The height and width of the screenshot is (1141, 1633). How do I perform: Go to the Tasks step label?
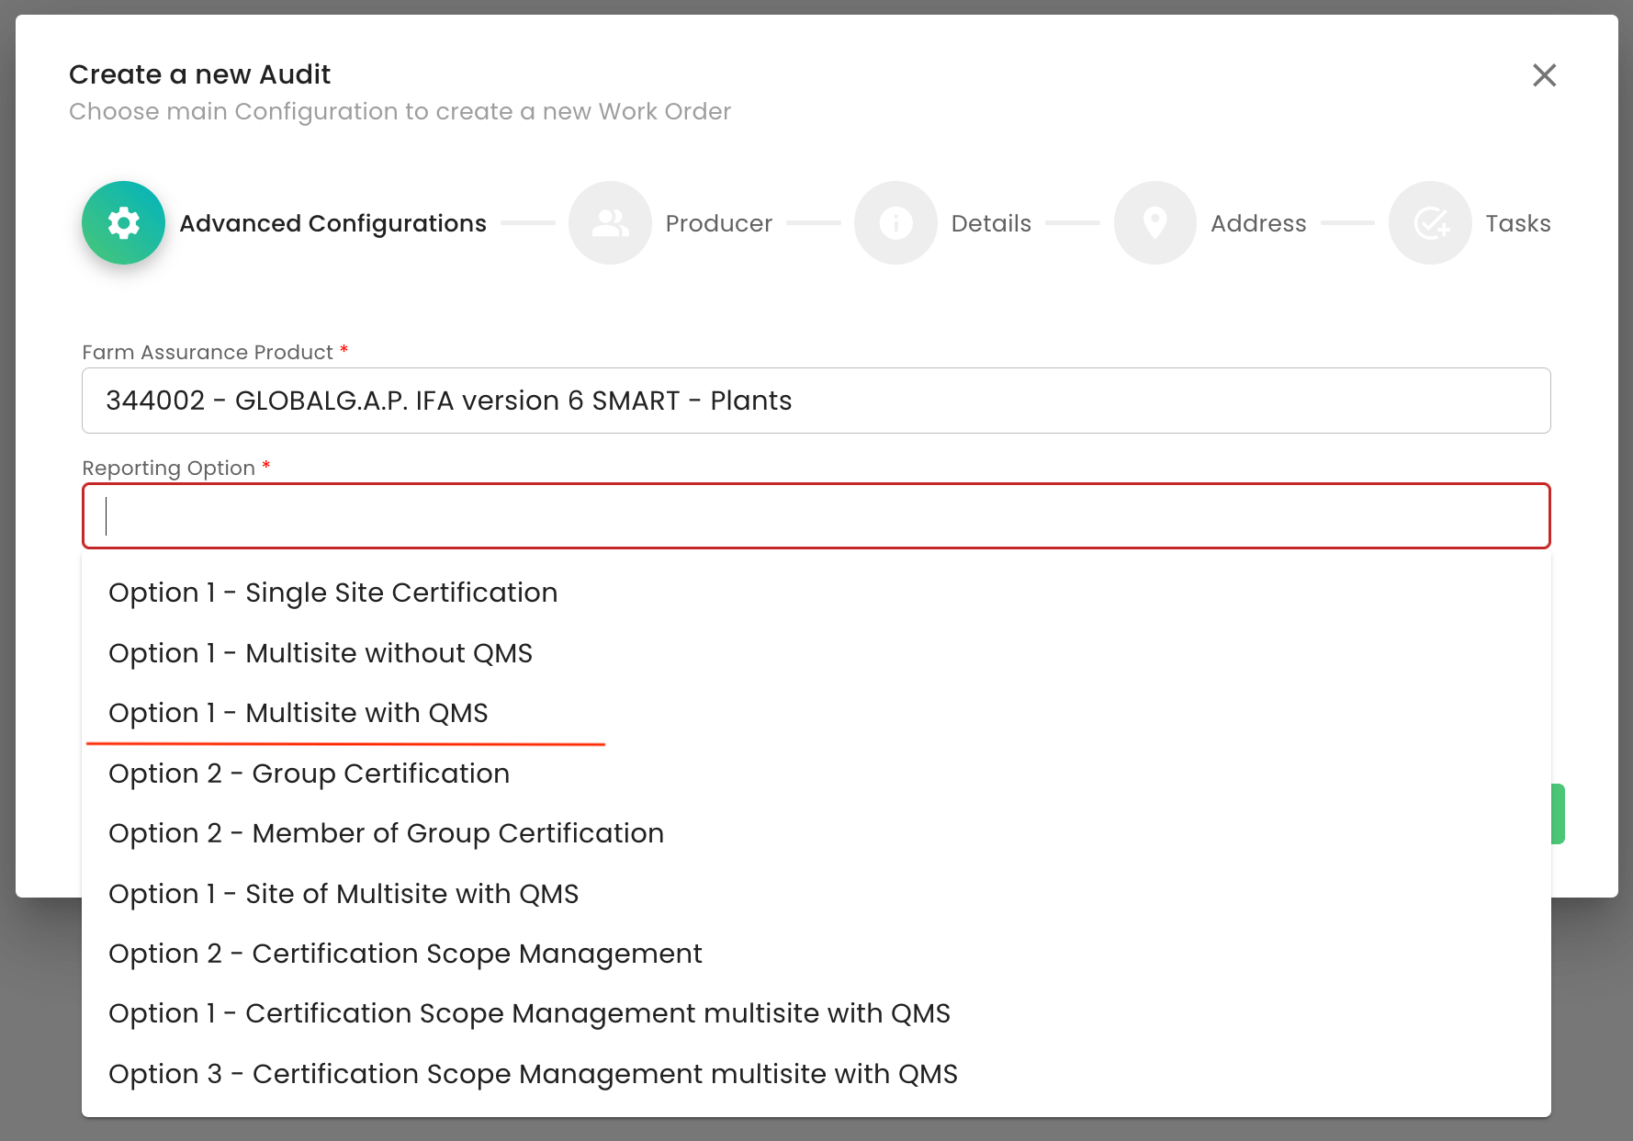[1518, 223]
